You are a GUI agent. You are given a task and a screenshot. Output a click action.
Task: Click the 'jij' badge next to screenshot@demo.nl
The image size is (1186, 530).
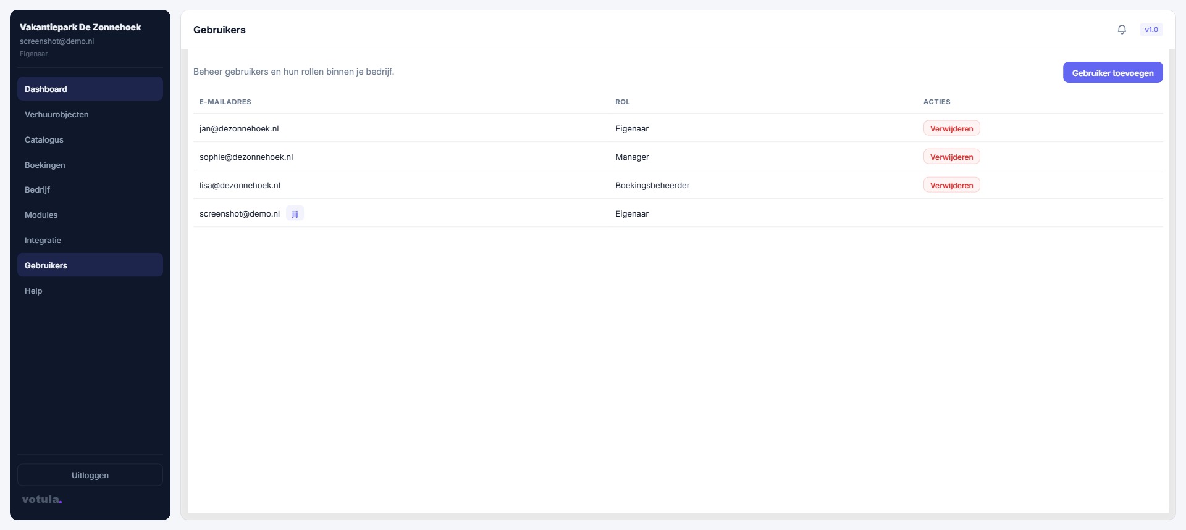tap(295, 214)
